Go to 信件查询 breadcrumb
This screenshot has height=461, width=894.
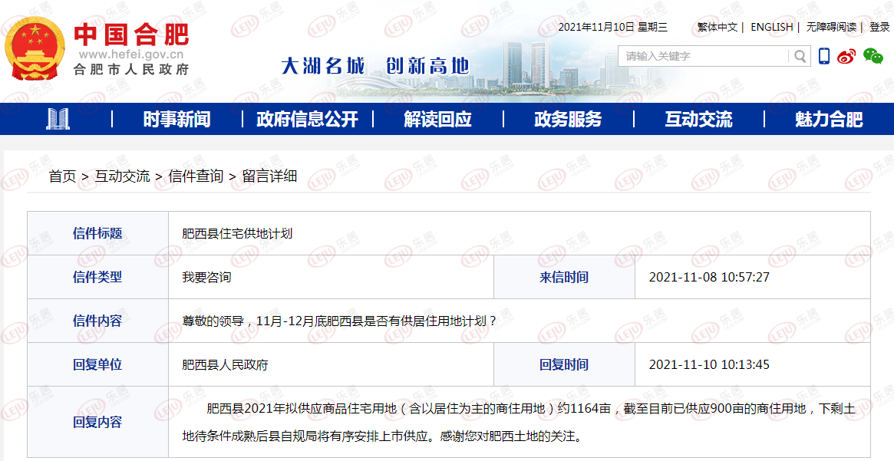196,176
